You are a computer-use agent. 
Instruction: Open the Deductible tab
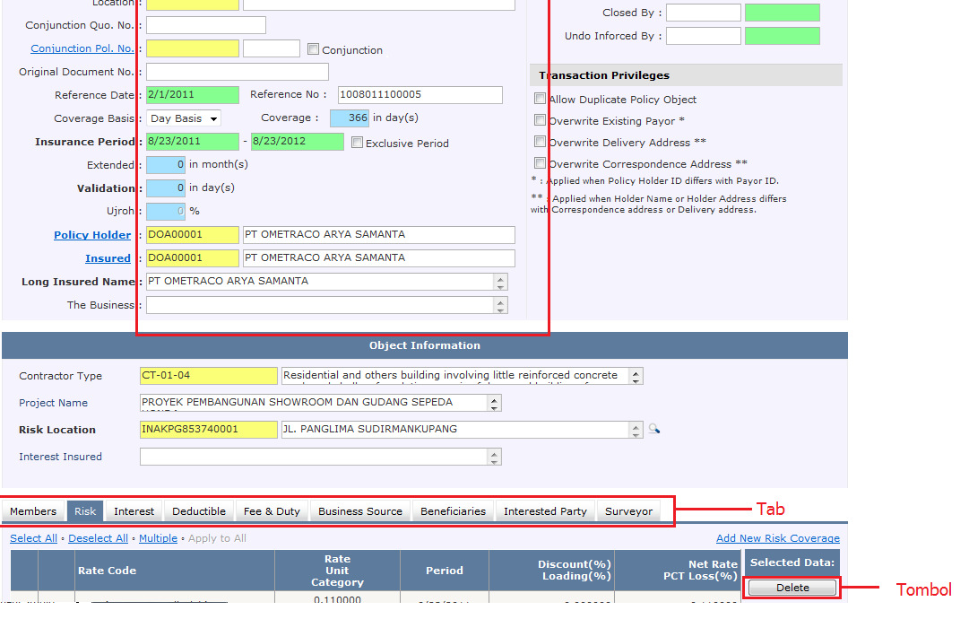tap(199, 511)
